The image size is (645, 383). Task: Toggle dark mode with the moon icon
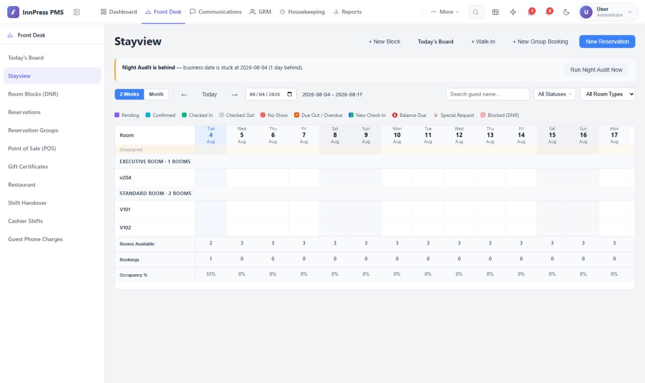click(x=566, y=12)
